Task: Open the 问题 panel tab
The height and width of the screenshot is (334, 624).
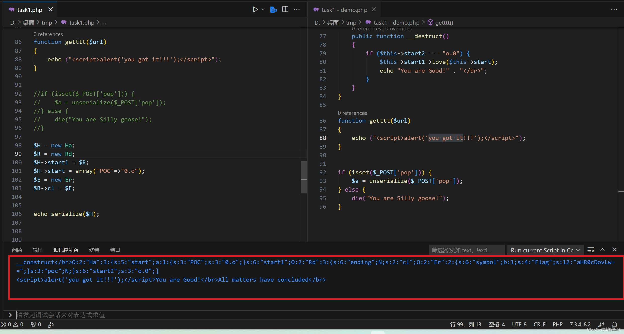Action: tap(17, 250)
